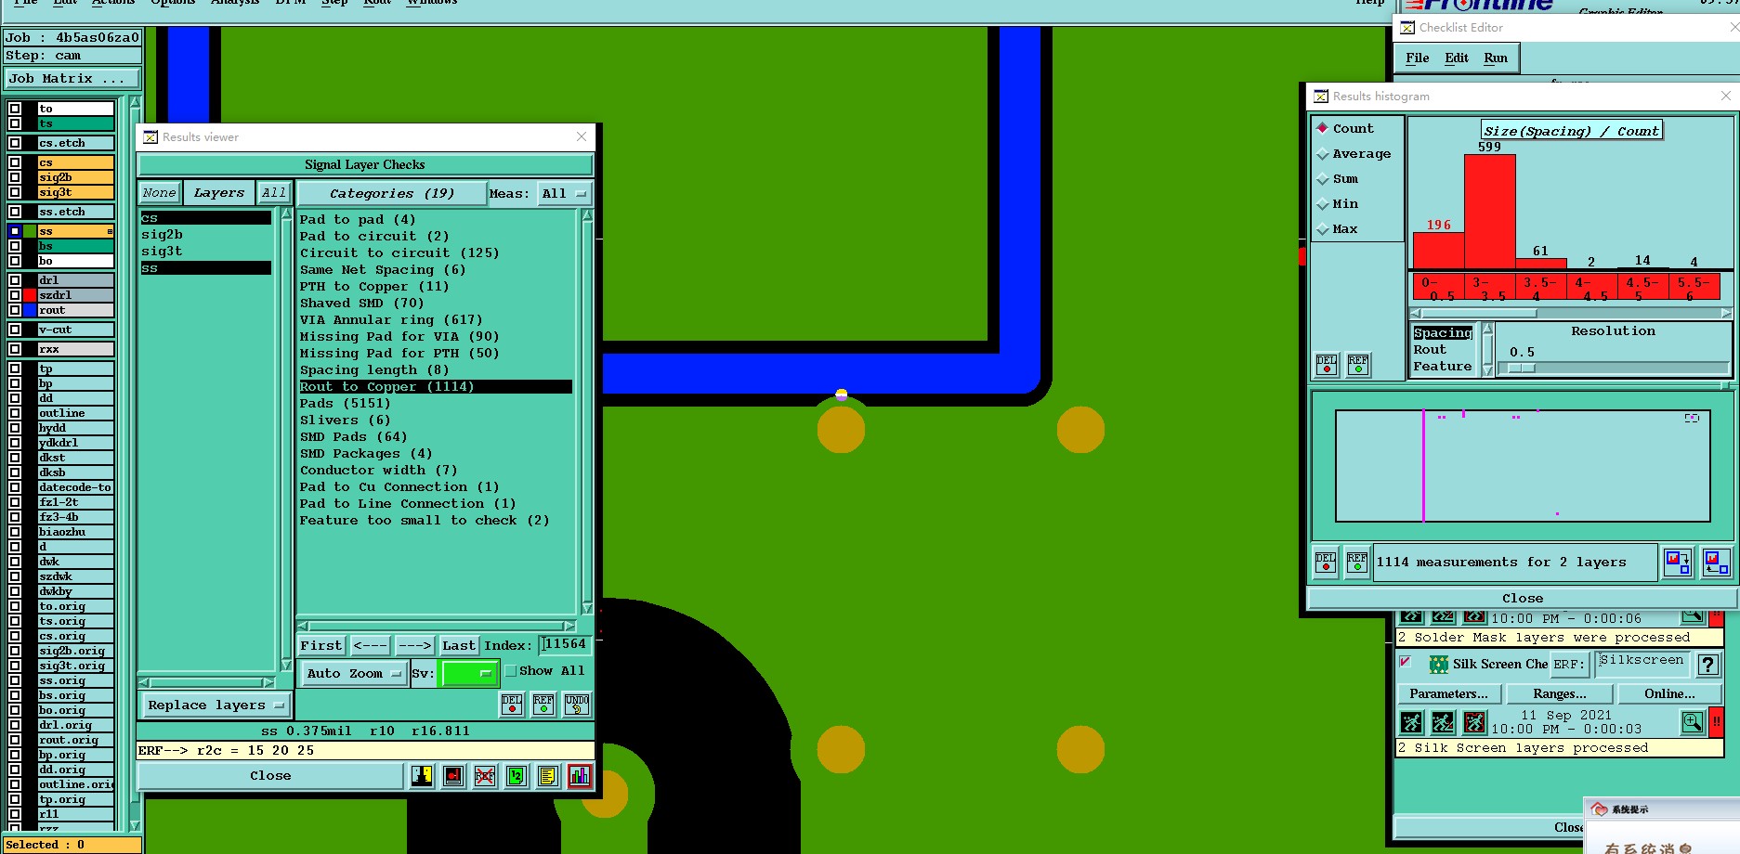Select the Min radio option
This screenshot has height=854, width=1740.
pyautogui.click(x=1323, y=203)
